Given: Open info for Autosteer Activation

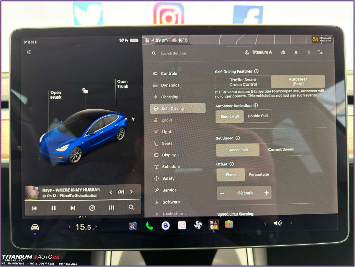Looking at the screenshot, I should click(256, 105).
